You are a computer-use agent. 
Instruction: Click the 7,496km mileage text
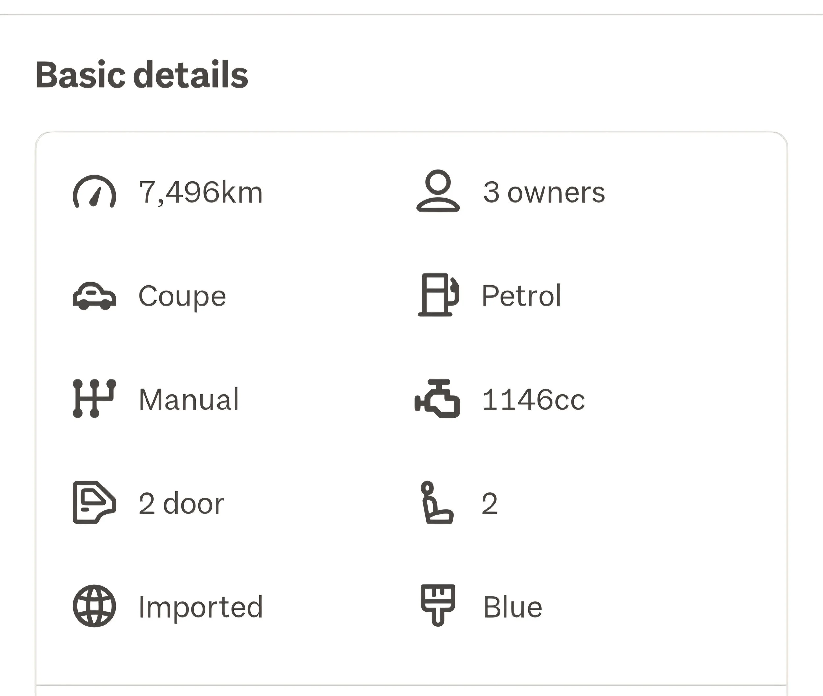tap(200, 193)
